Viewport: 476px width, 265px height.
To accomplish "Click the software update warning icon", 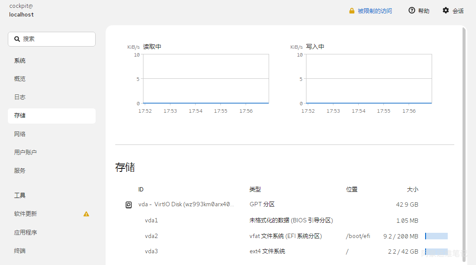I will (86, 214).
